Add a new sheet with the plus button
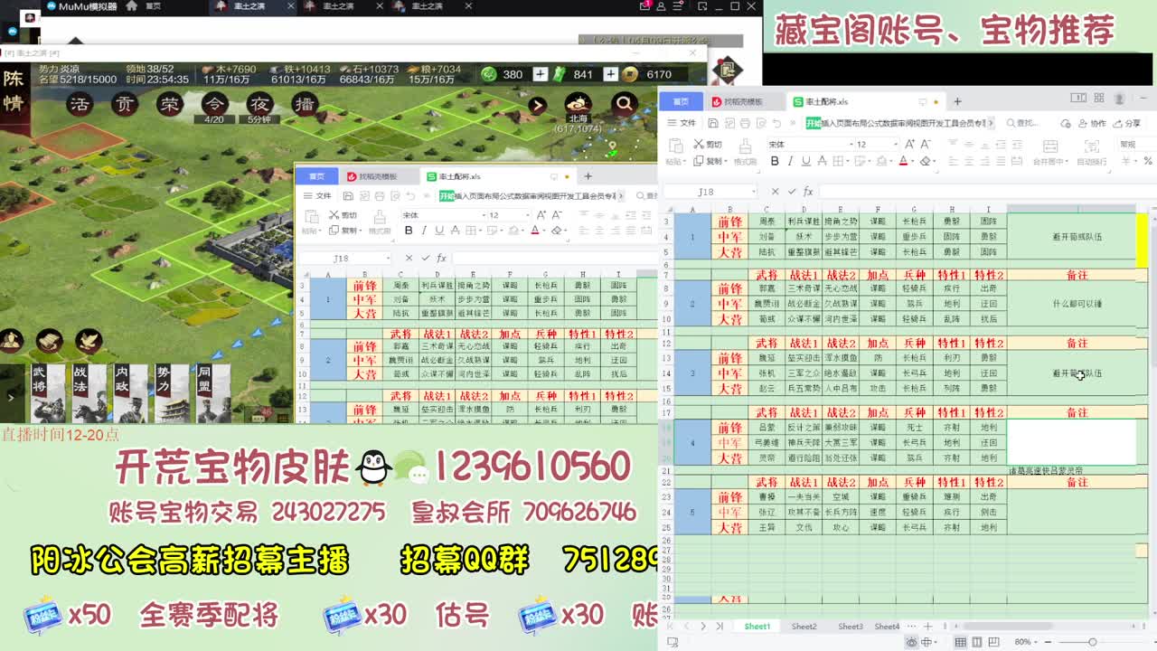Viewport: 1157px width, 651px height. coord(927,627)
